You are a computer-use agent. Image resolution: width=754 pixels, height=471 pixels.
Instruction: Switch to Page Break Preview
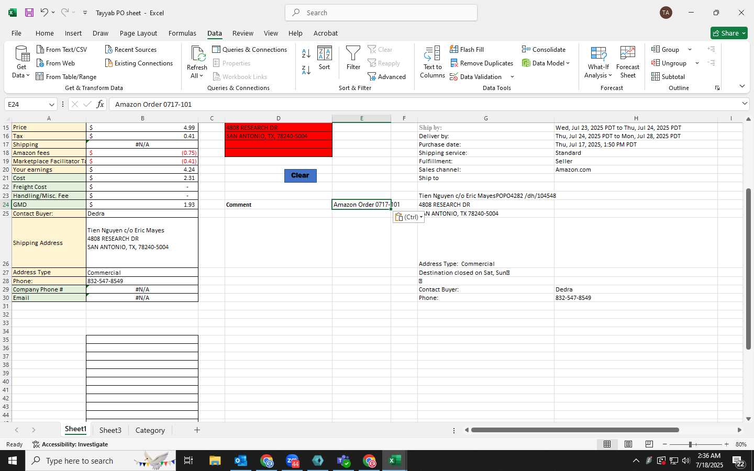(x=649, y=444)
